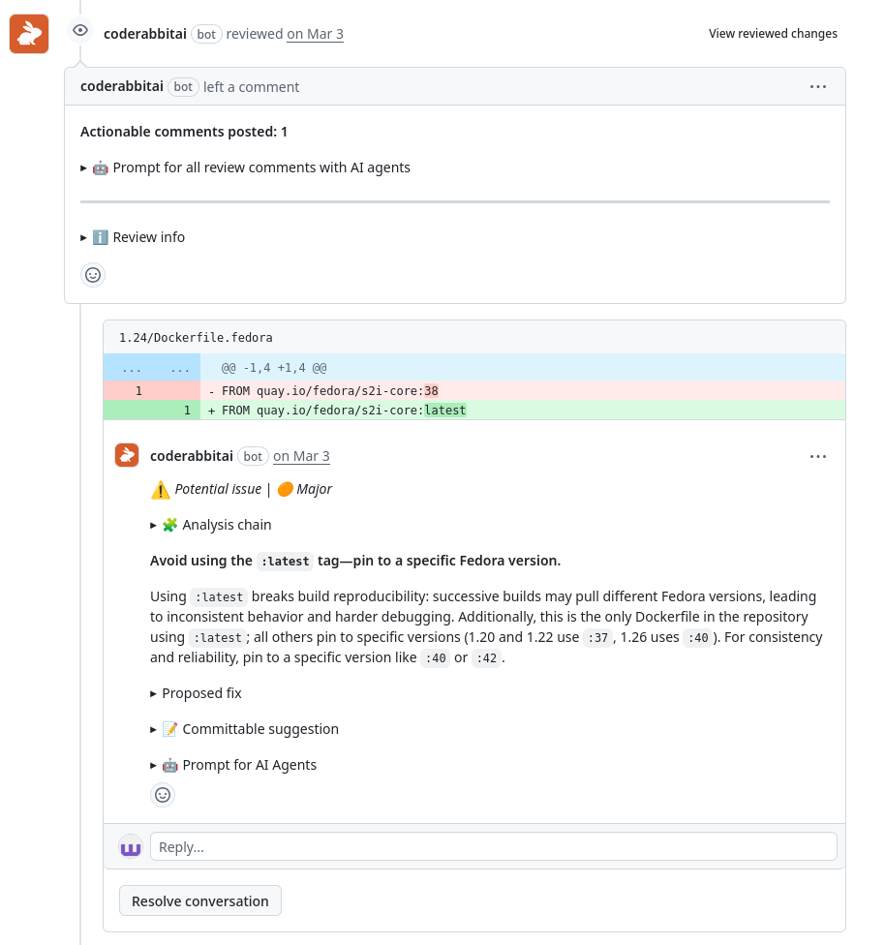Screen dimensions: 885x945
Task: Add emoji reaction to latest-tag comment
Action: tap(163, 795)
